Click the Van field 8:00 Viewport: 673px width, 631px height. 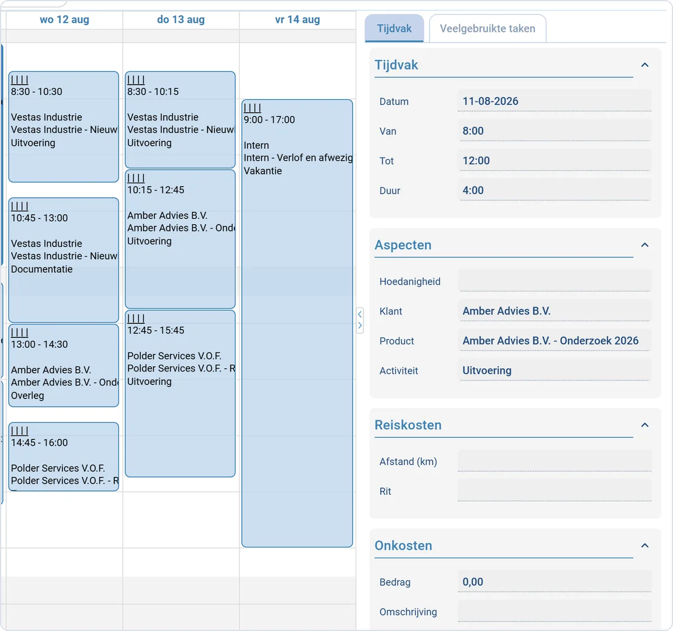click(555, 131)
